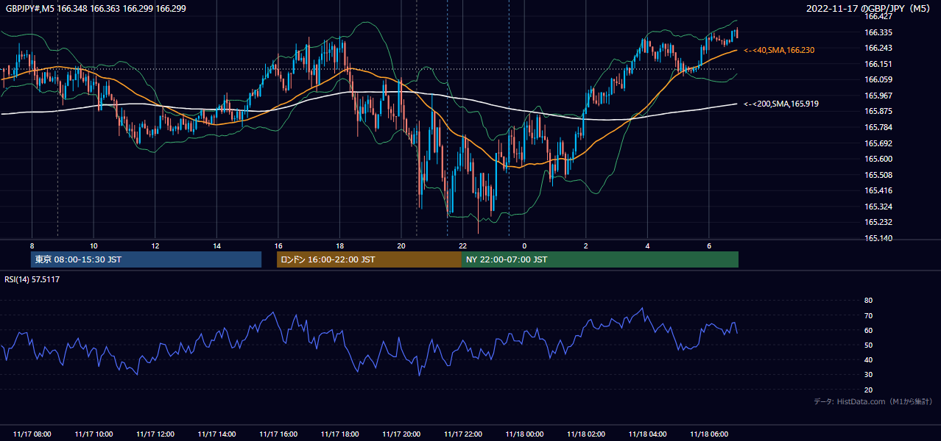The height and width of the screenshot is (441, 941).
Task: Click hour label 14 under price chart
Action: [x=216, y=245]
